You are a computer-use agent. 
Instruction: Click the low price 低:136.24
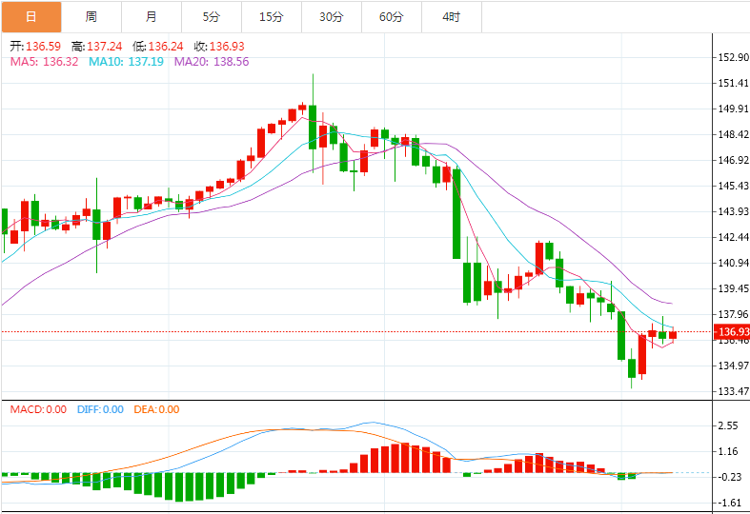pos(158,47)
